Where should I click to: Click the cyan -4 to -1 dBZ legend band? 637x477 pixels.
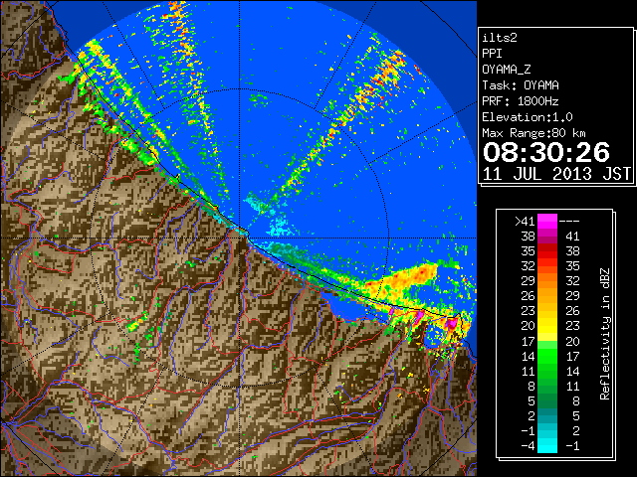click(547, 445)
